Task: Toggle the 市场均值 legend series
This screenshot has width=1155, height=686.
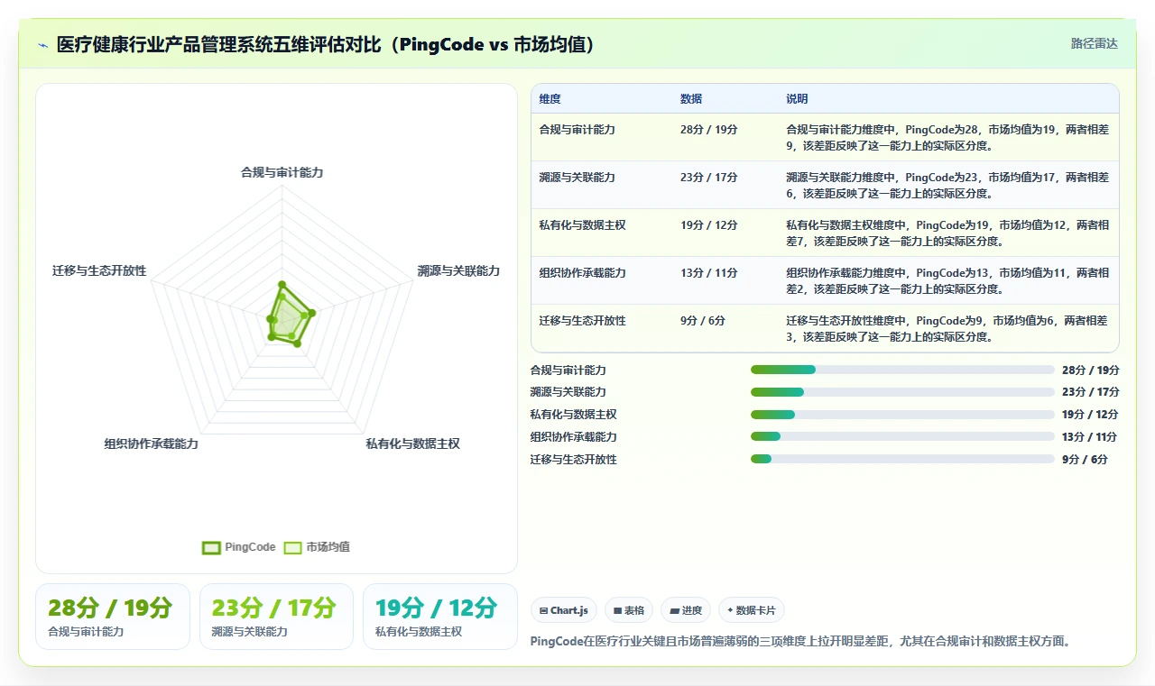Action: click(317, 547)
